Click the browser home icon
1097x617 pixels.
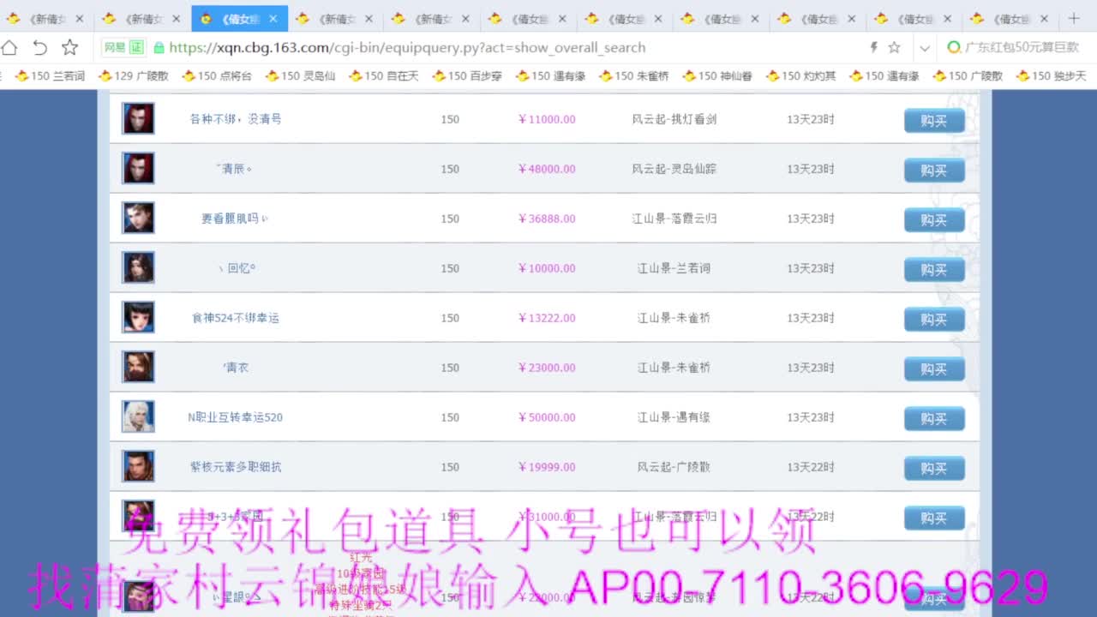[9, 48]
